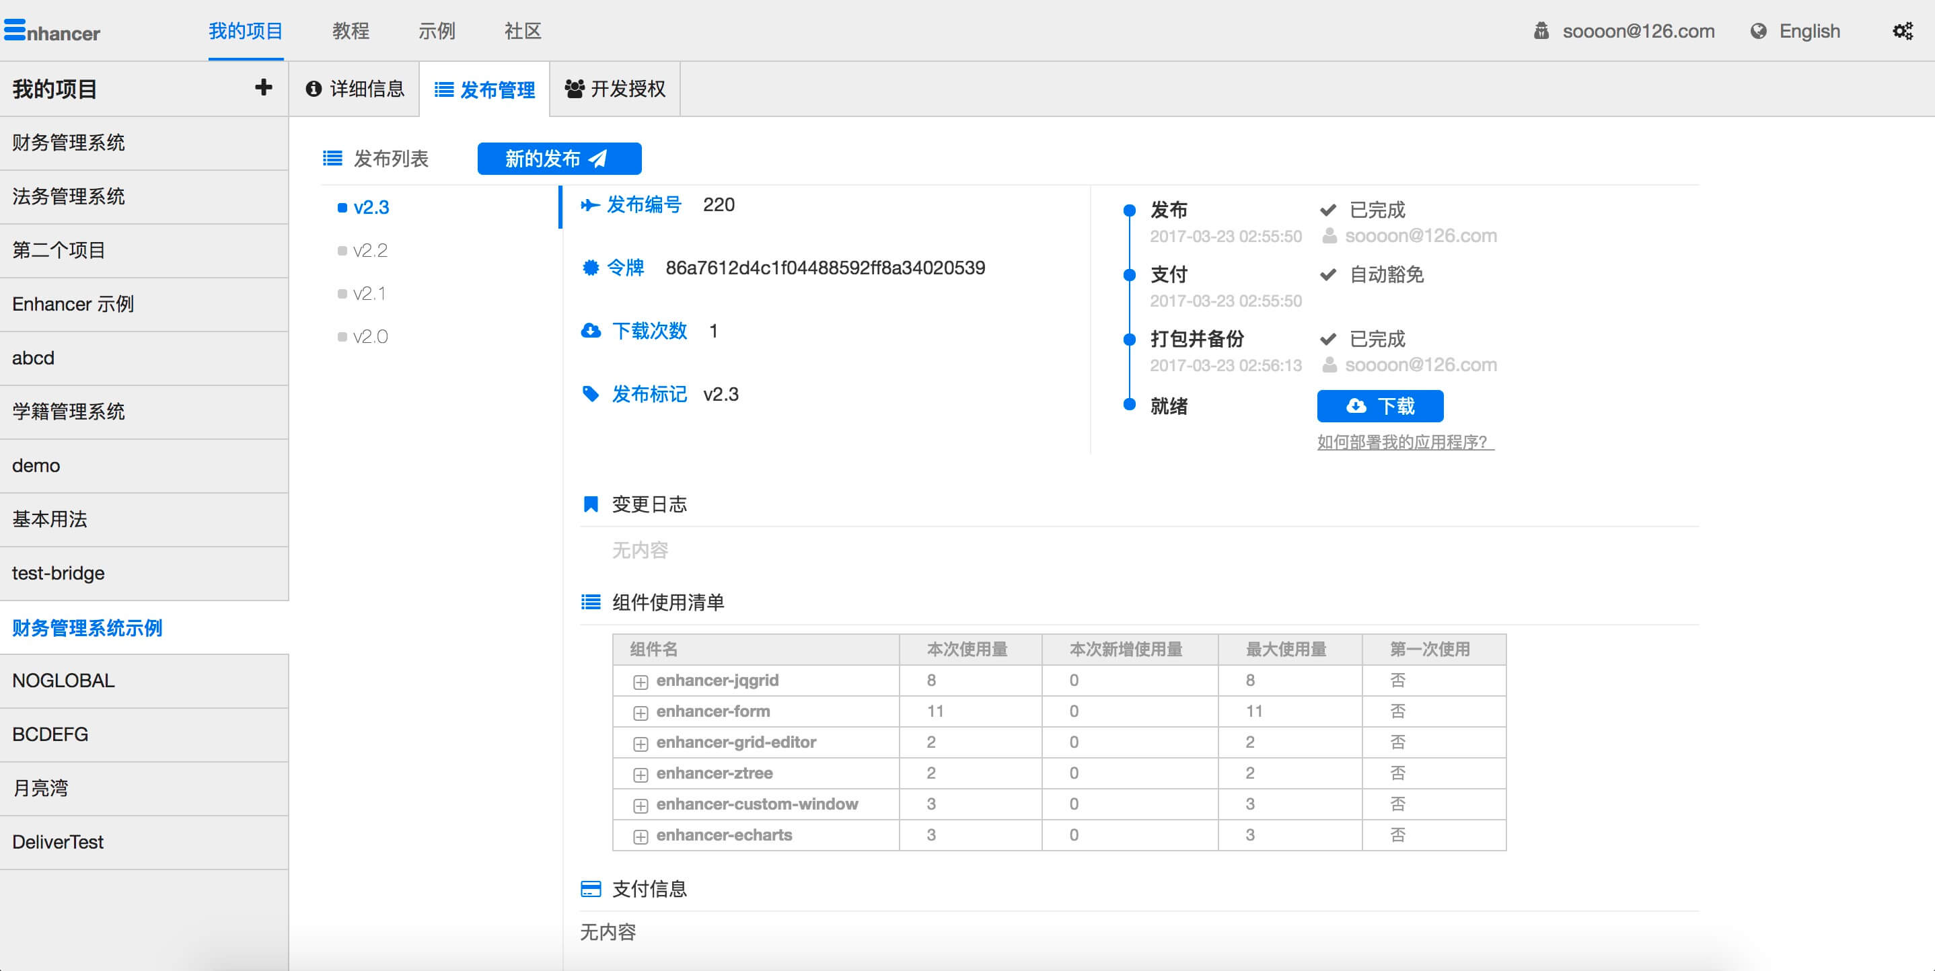Click the bookmark icon beside 变更日志

pos(591,504)
